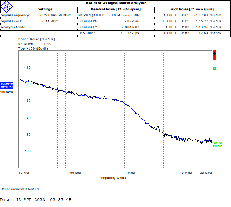Click the 625.009860 MHz frequency value
The image size is (231, 207).
(x=55, y=15)
